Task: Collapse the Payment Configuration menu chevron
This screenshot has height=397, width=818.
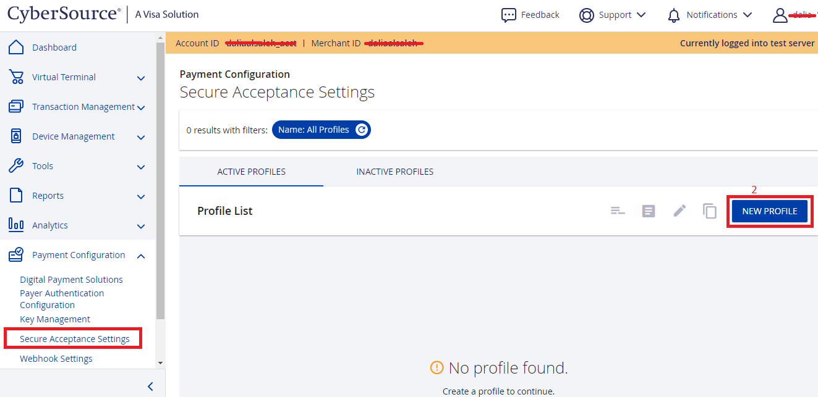Action: coord(141,256)
